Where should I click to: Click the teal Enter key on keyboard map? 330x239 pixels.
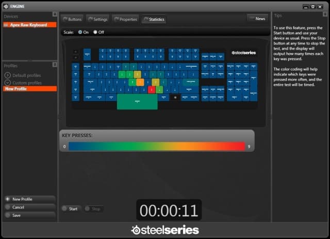[191, 82]
